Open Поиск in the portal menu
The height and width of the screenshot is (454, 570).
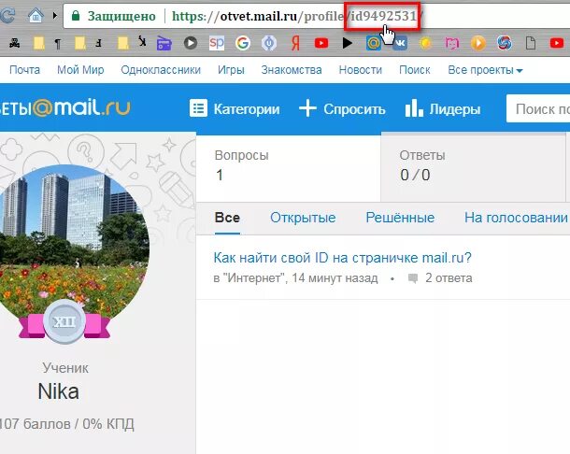click(x=415, y=70)
